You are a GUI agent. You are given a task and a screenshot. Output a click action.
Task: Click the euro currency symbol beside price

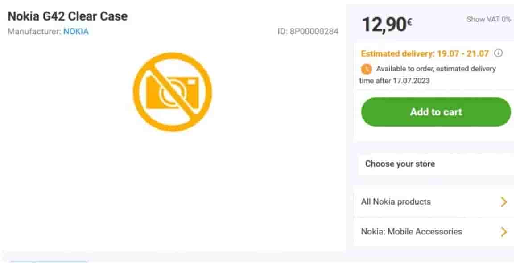tap(409, 21)
